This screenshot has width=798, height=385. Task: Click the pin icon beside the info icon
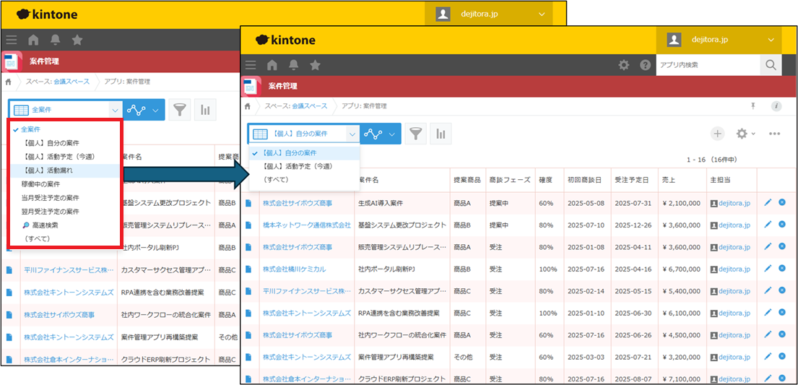[x=753, y=106]
